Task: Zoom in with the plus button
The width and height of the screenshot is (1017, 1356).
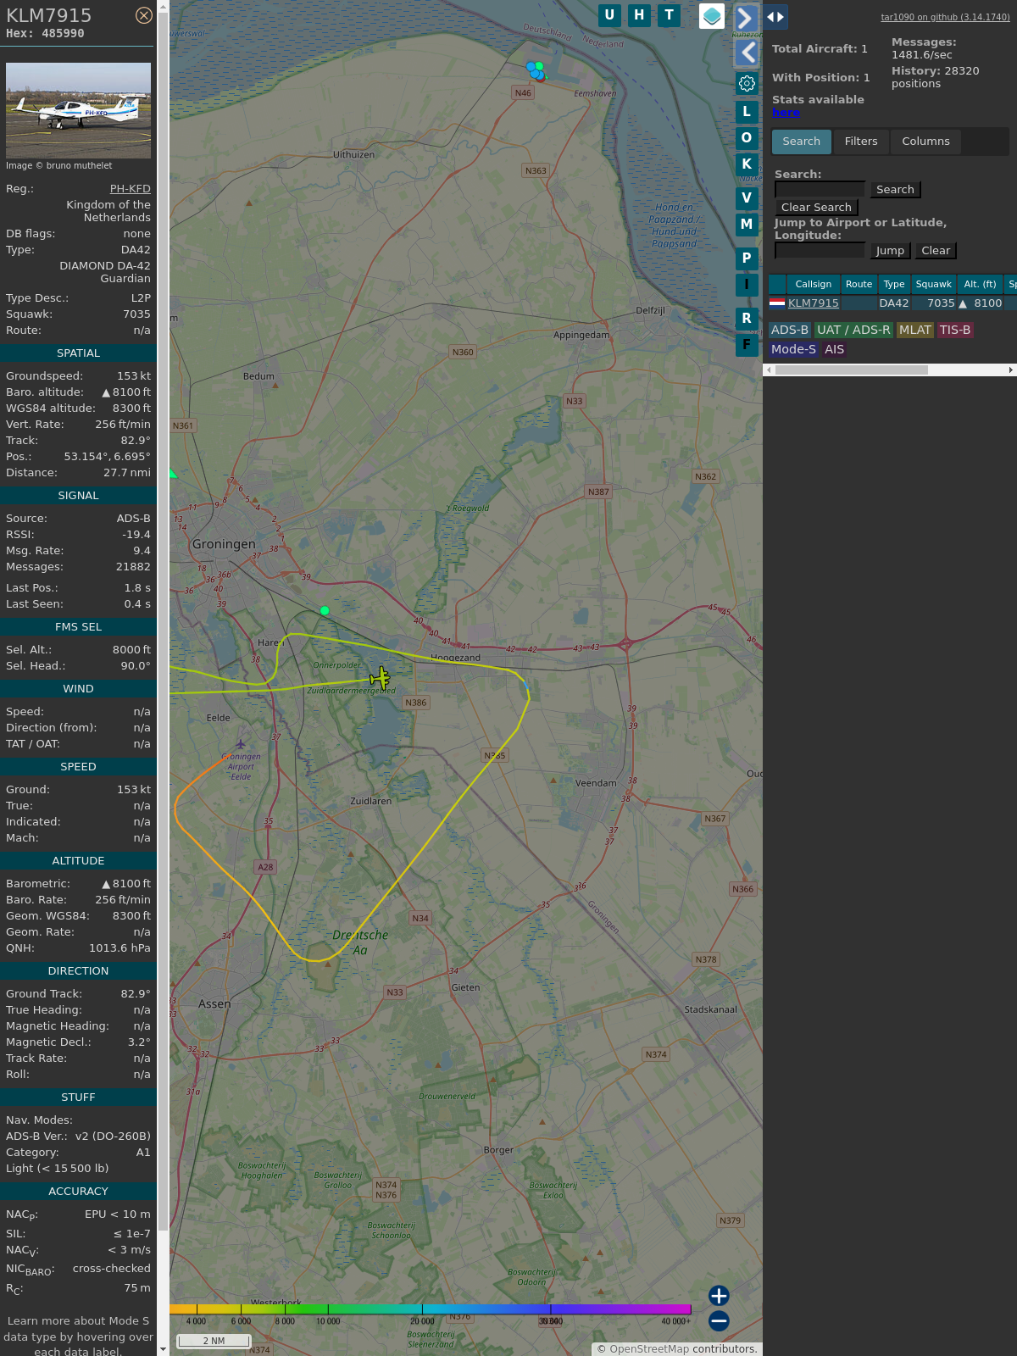Action: pyautogui.click(x=719, y=1296)
